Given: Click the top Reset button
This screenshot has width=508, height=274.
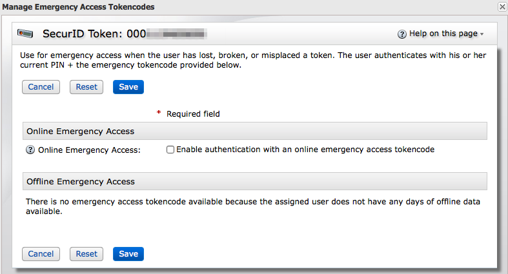Looking at the screenshot, I should click(x=86, y=87).
